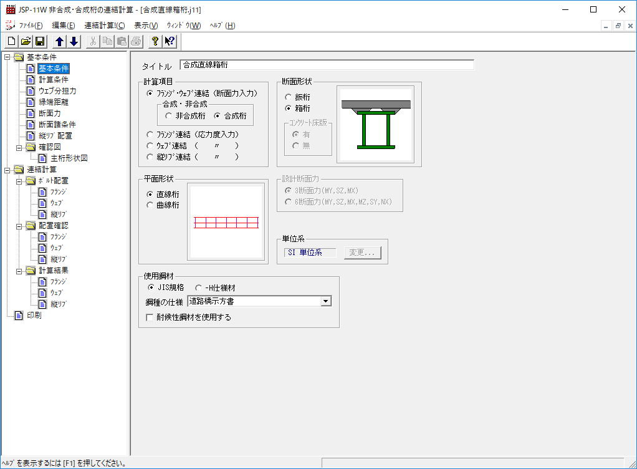This screenshot has width=637, height=469.
Task: Click the context help pointer icon
Action: (x=170, y=41)
